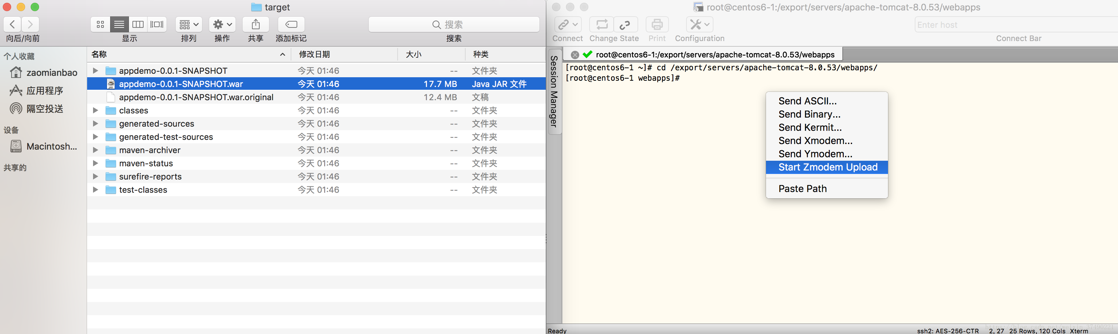The width and height of the screenshot is (1118, 334).
Task: Click the 17.7 MB size cell
Action: click(x=440, y=84)
